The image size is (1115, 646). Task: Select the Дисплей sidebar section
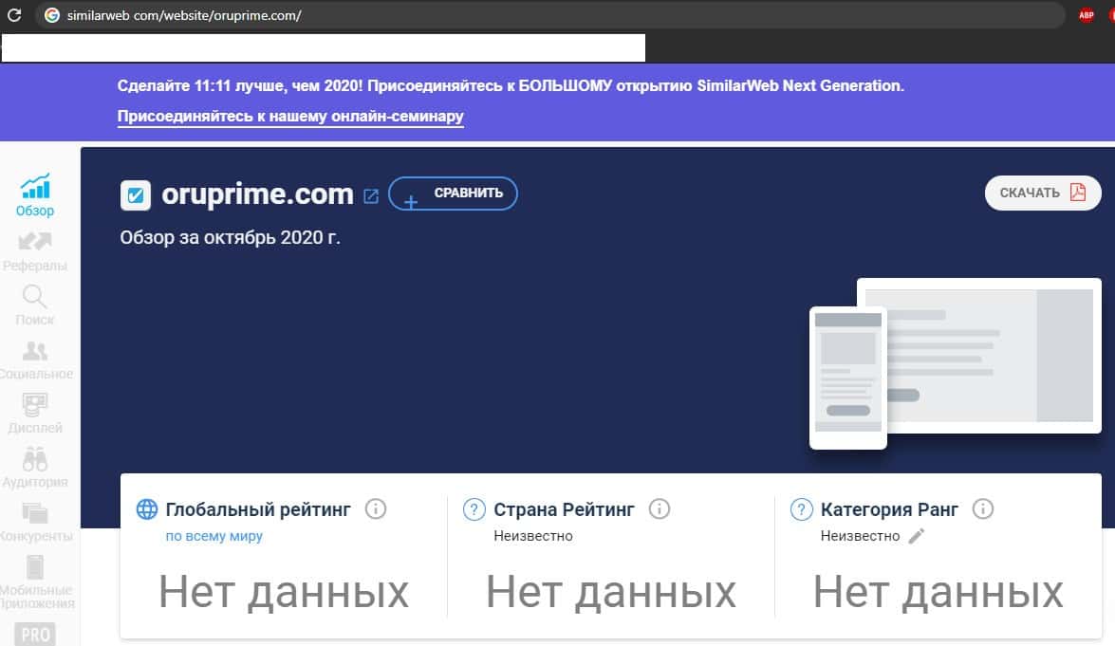click(35, 414)
